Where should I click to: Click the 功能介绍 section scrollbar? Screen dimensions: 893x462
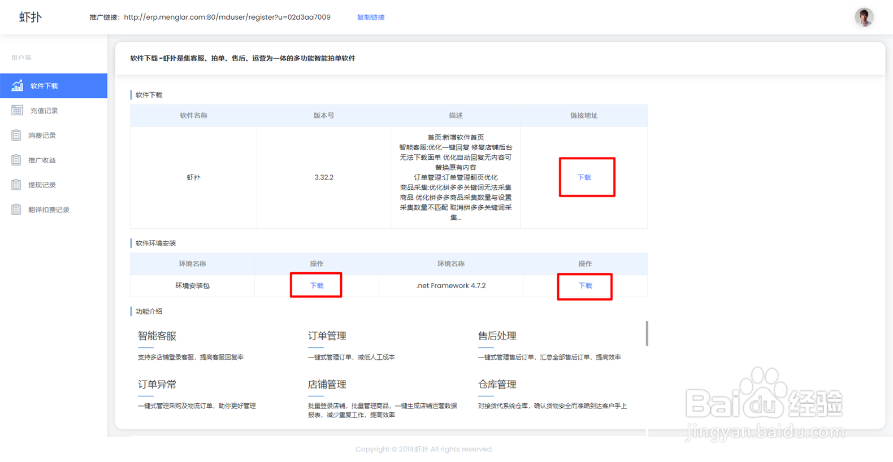coord(647,333)
